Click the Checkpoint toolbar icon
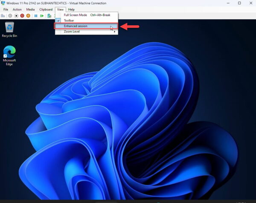Screen dimensions: 256x203 (49, 16)
